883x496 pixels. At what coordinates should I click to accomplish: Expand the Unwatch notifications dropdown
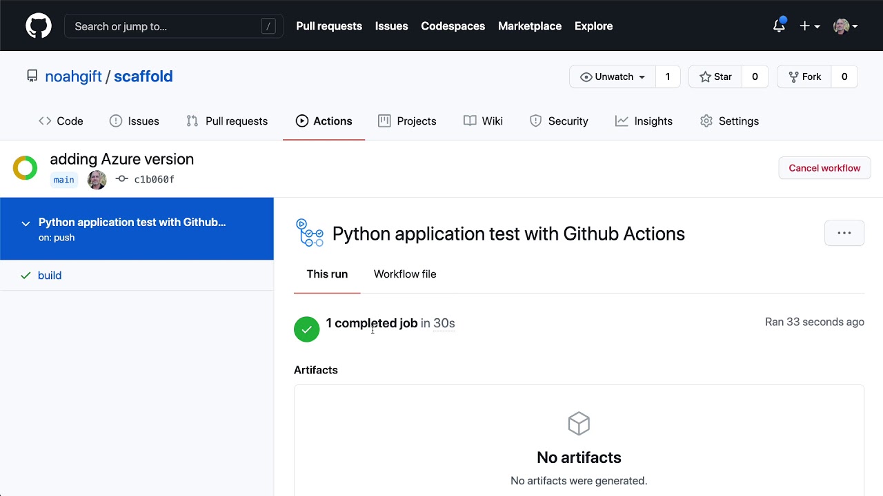[x=612, y=76]
